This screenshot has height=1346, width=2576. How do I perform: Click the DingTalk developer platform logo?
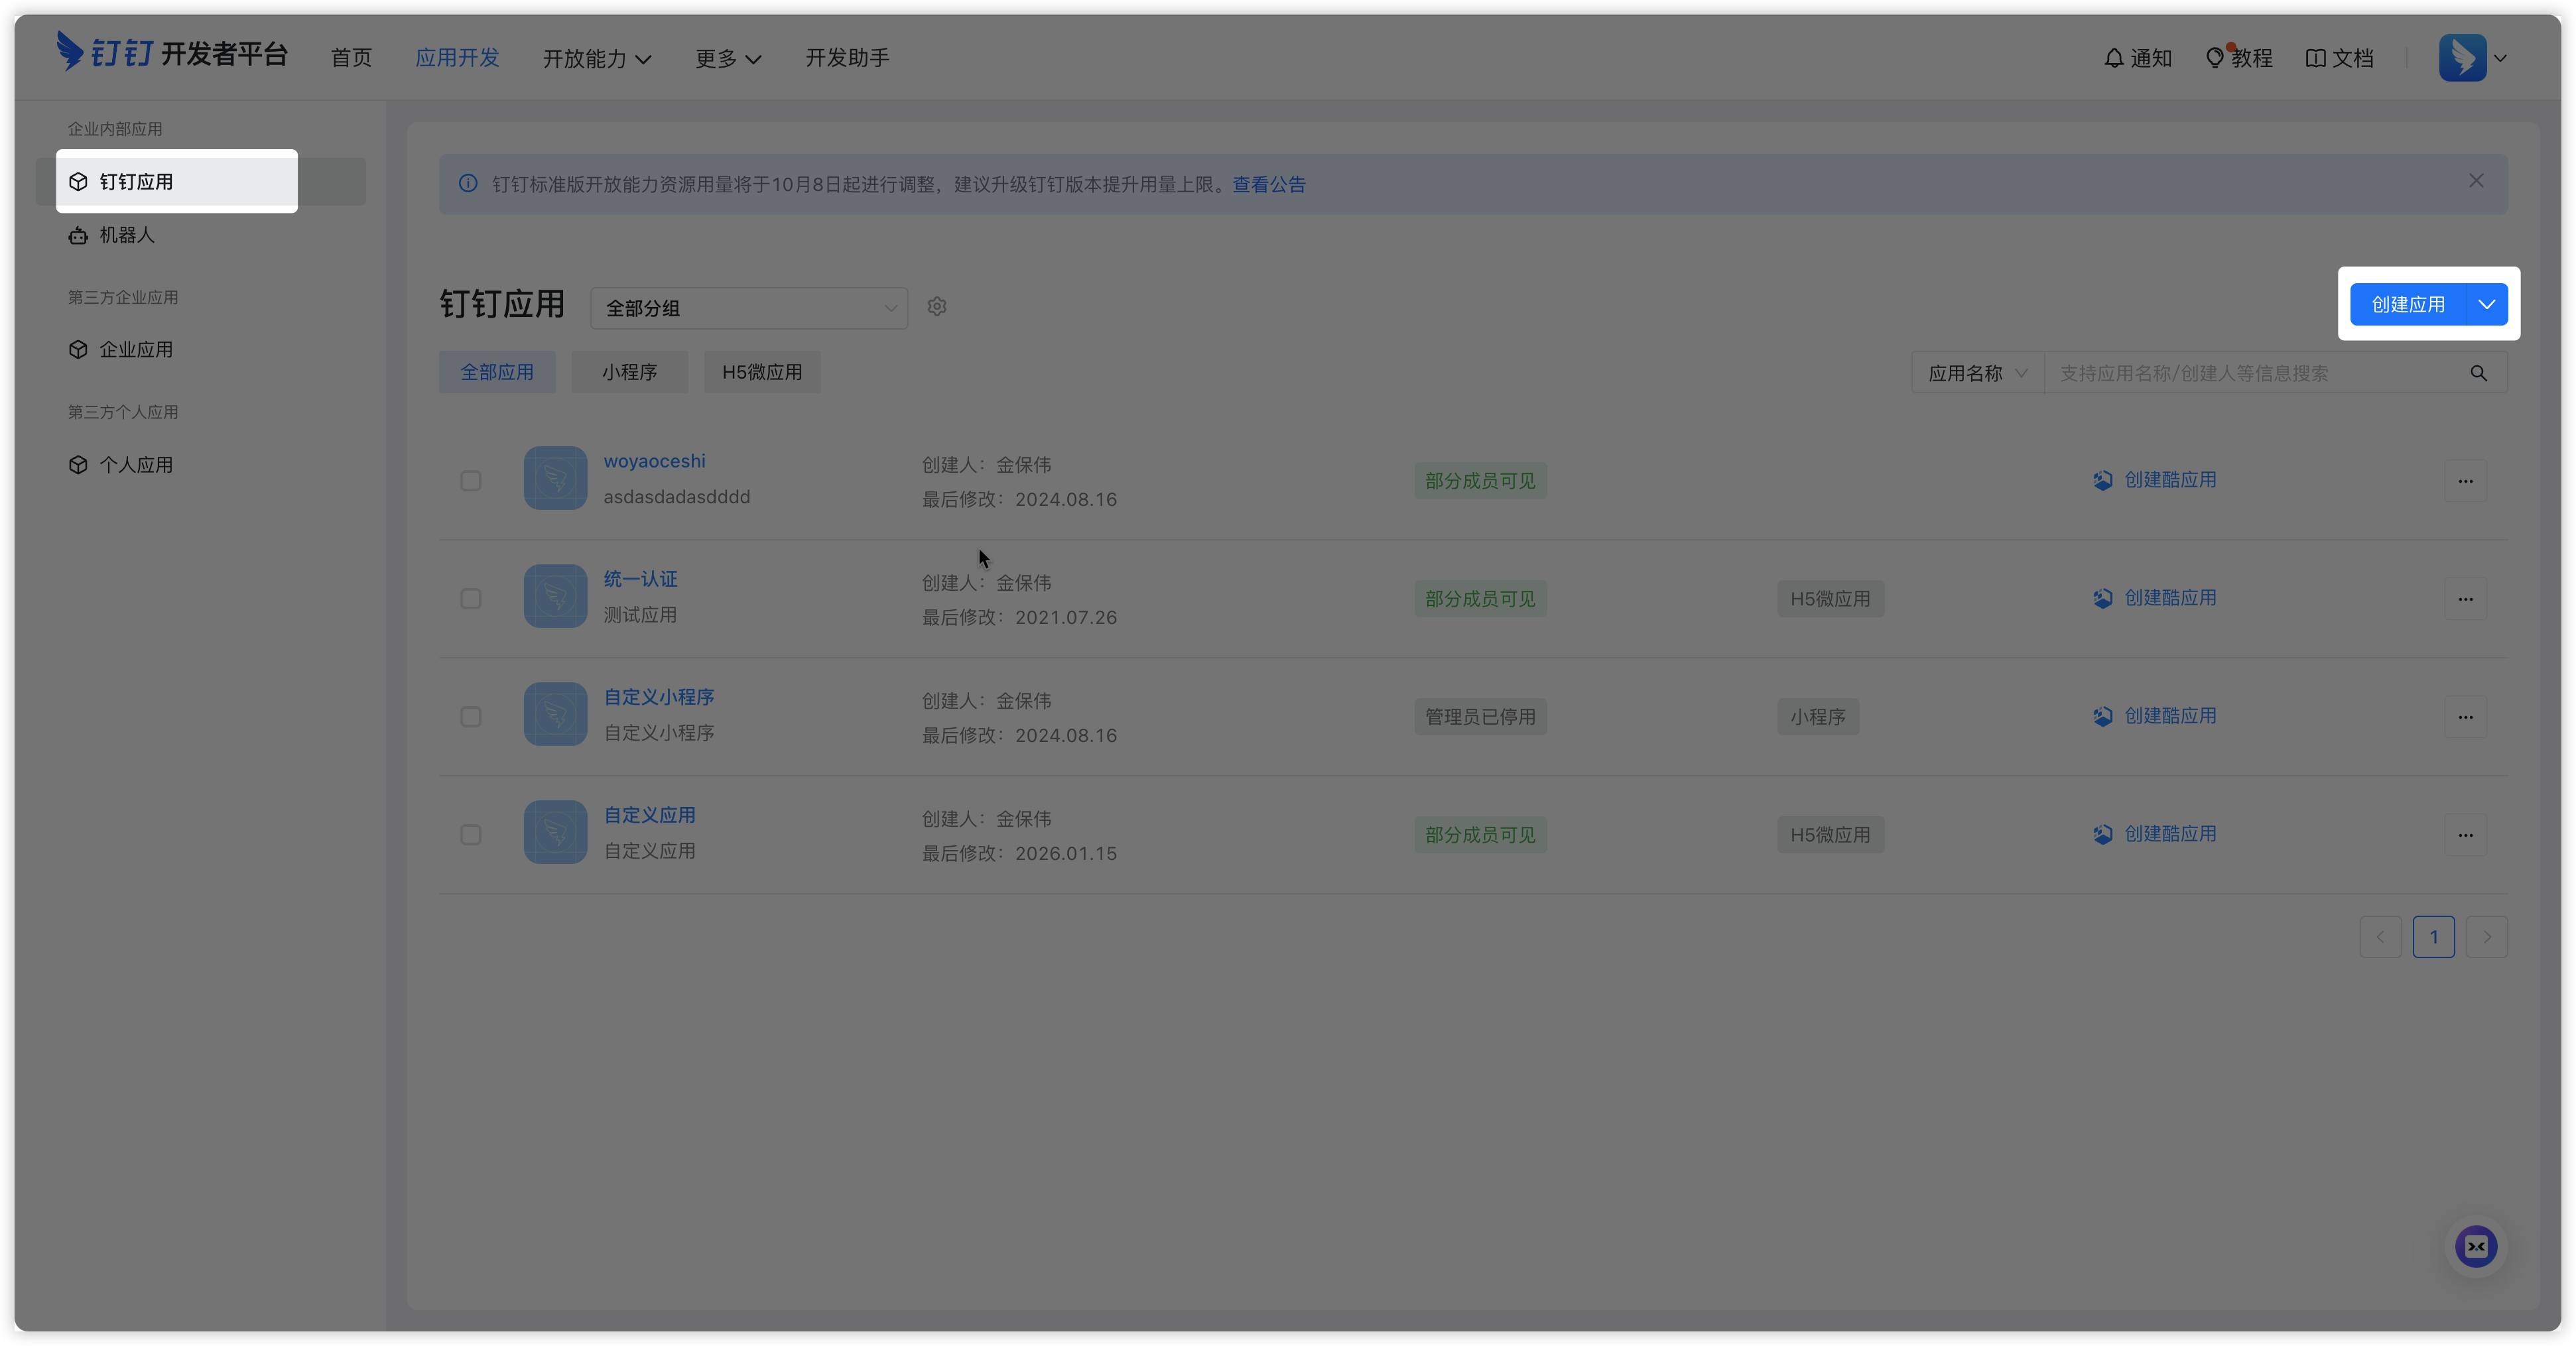click(172, 52)
